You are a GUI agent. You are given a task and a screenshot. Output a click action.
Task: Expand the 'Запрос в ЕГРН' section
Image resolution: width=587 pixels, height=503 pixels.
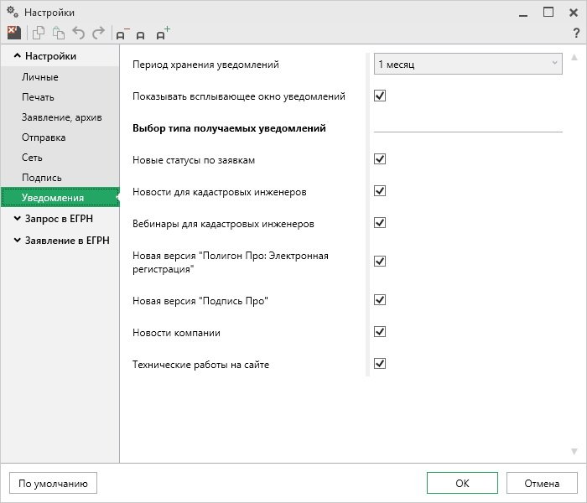coord(18,219)
